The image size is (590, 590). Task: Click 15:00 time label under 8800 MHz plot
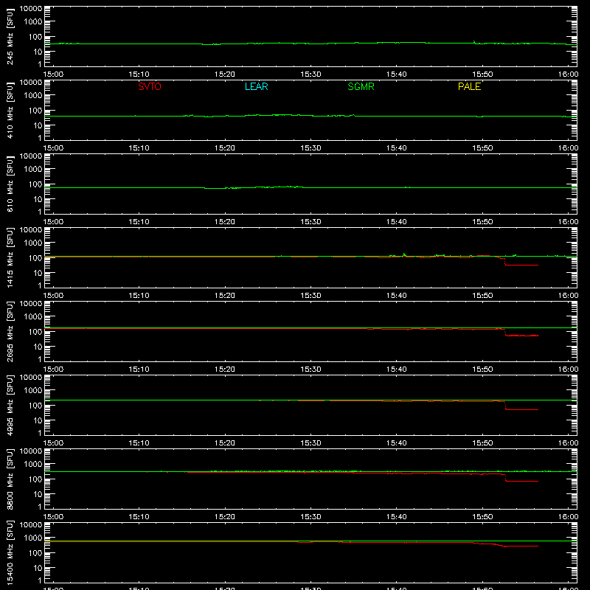(53, 517)
